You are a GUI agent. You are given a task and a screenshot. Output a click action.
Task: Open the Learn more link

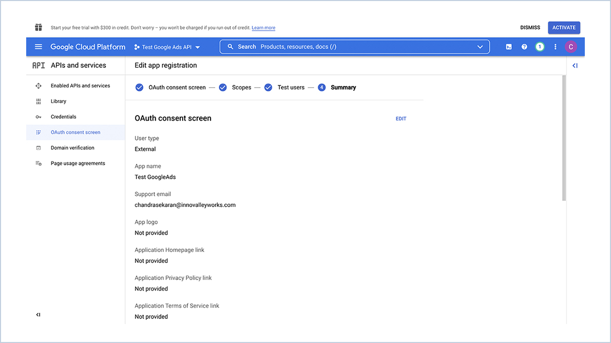coord(263,28)
